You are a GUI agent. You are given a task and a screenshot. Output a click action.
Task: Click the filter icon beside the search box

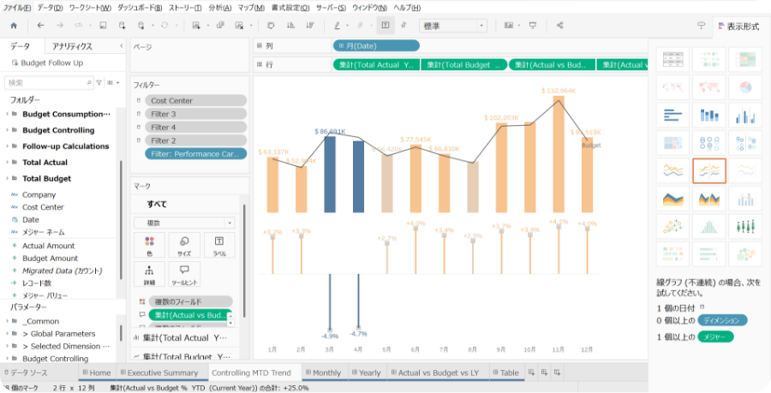99,83
